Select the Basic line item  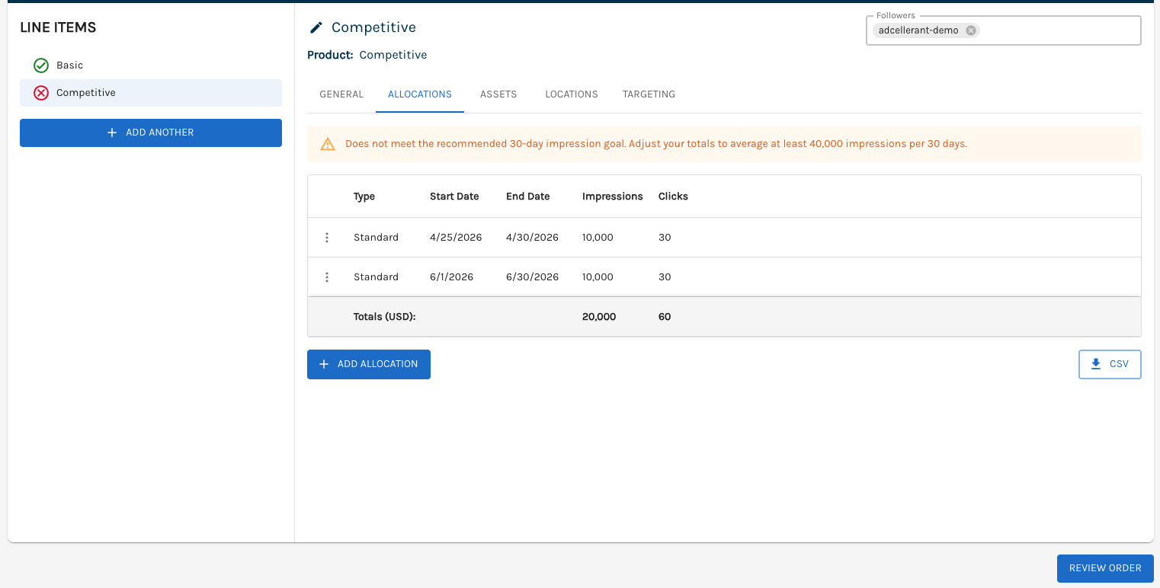click(70, 66)
